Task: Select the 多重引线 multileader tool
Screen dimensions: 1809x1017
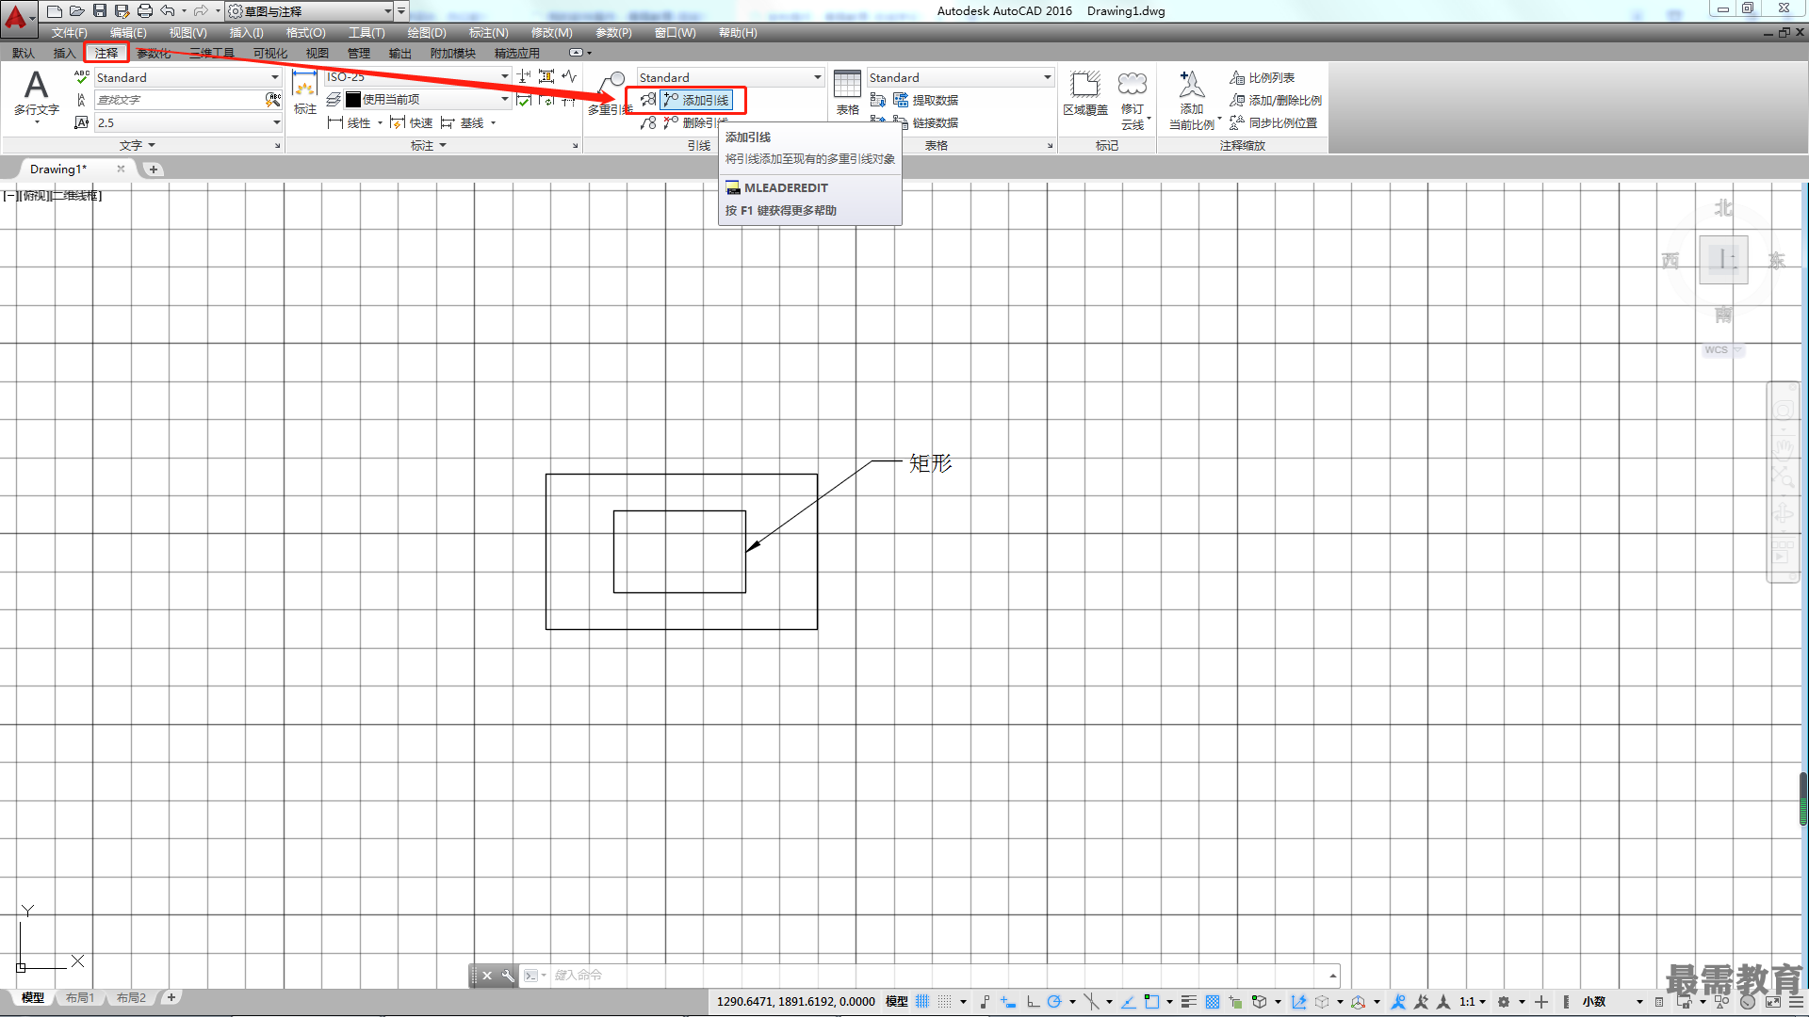Action: (610, 93)
